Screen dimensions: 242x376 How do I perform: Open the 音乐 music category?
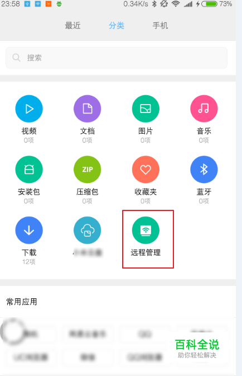(x=204, y=109)
